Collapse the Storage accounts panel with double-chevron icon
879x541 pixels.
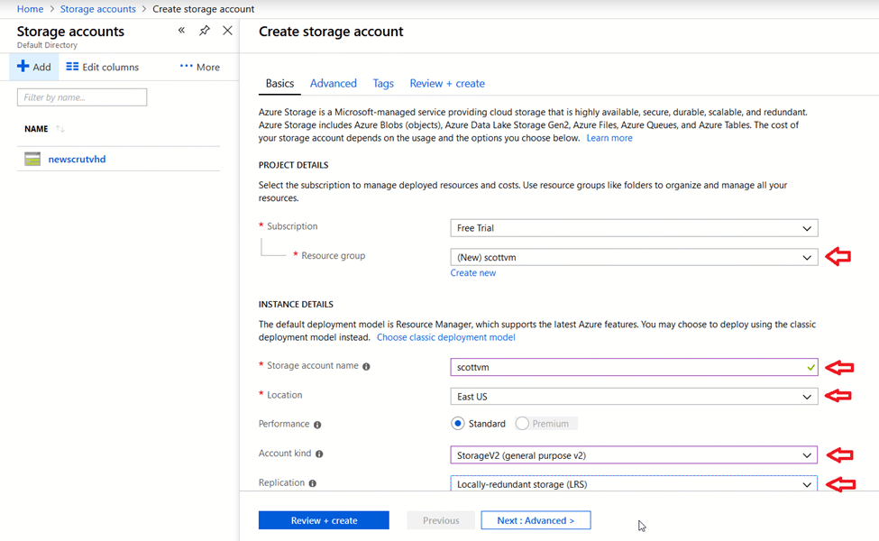coord(181,31)
